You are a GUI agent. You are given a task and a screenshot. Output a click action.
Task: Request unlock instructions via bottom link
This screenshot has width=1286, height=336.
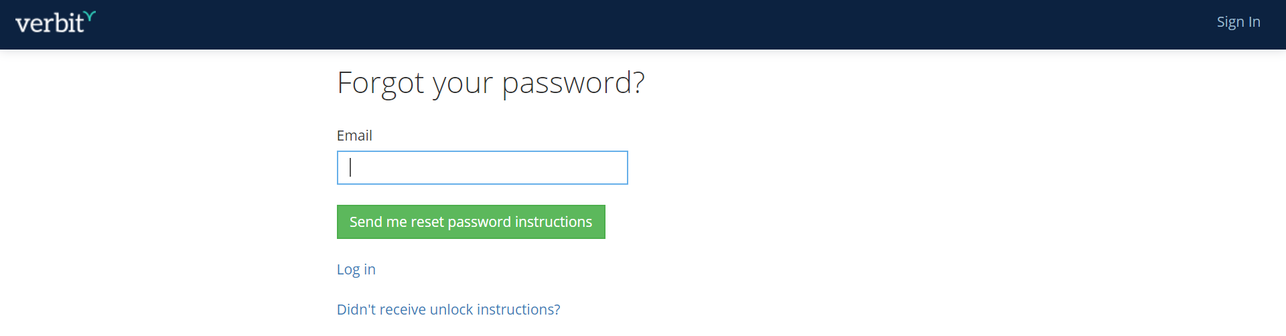(448, 309)
